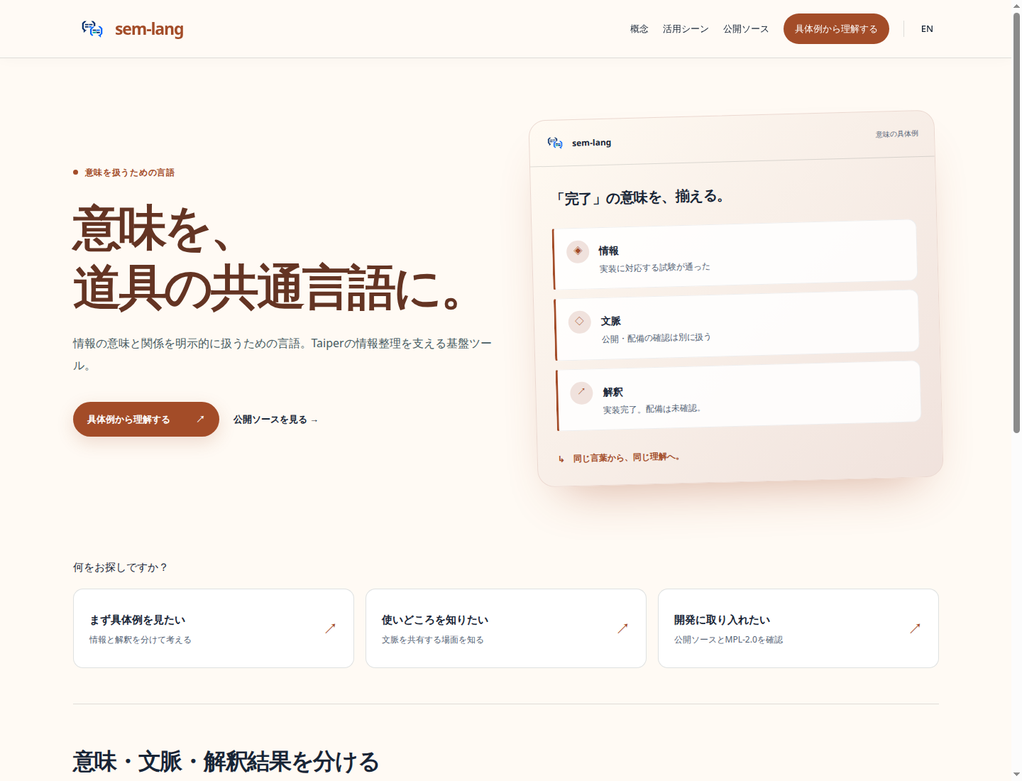Click the 解釈 row in the preview card
This screenshot has width=1022, height=781.
pos(739,395)
